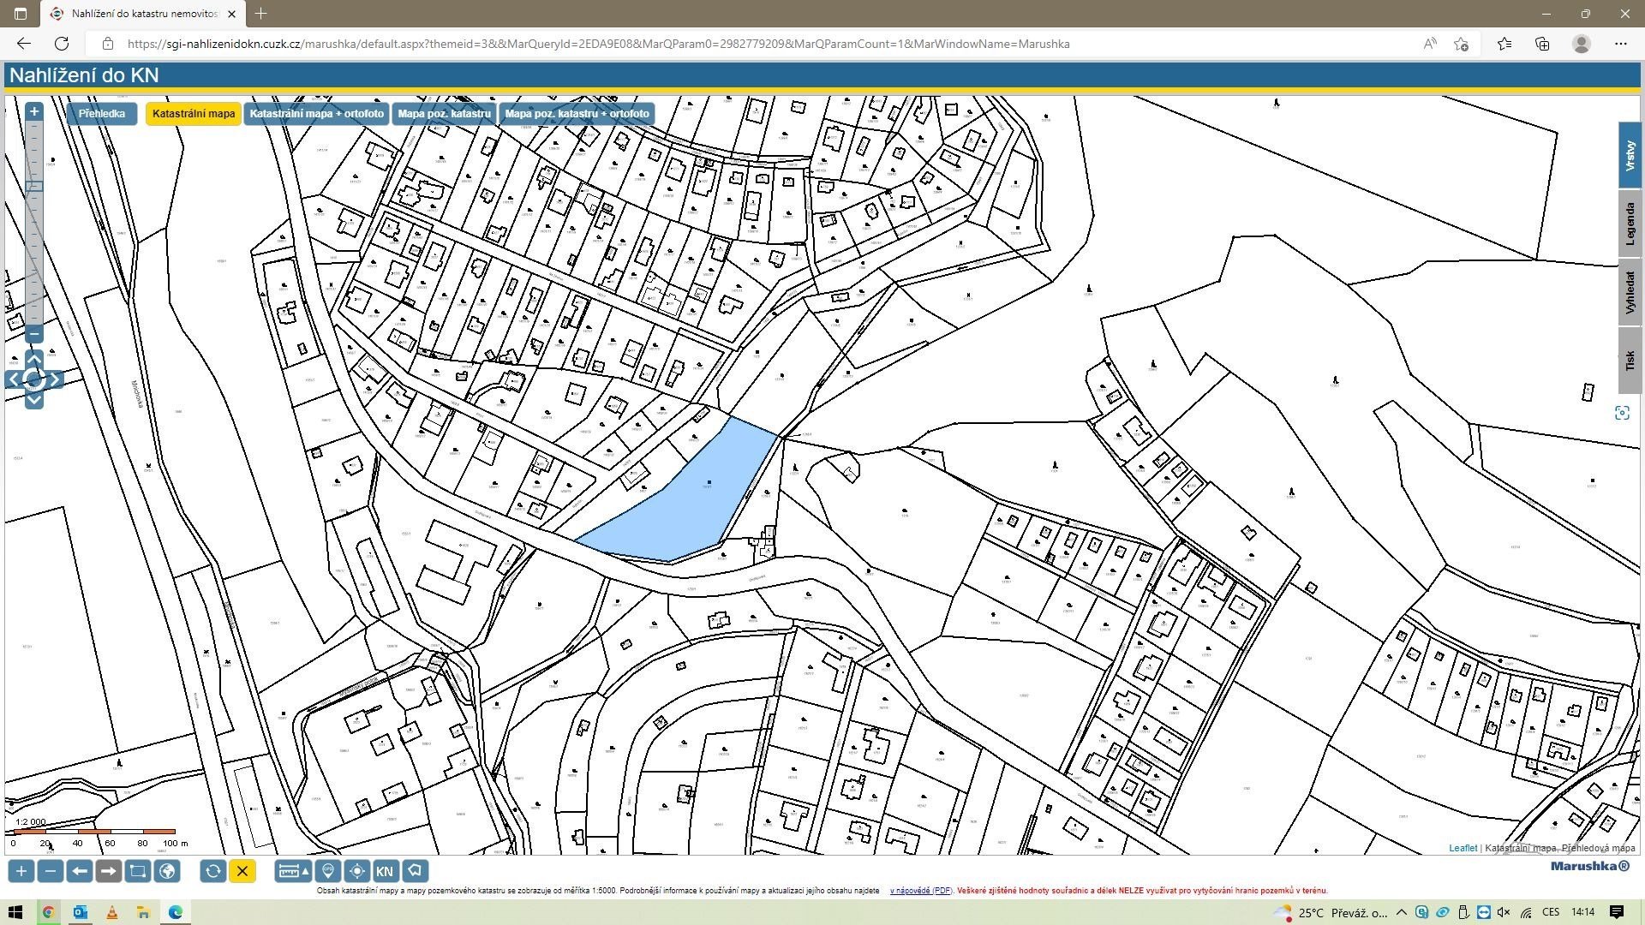Click the minus zoom button in bottom toolbar
This screenshot has height=925, width=1645.
[x=51, y=871]
